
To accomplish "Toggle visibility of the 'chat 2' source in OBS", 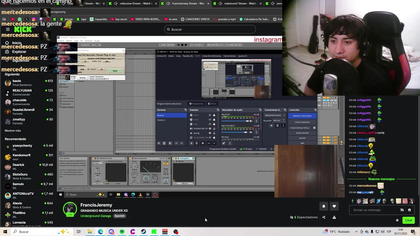I will (210, 115).
